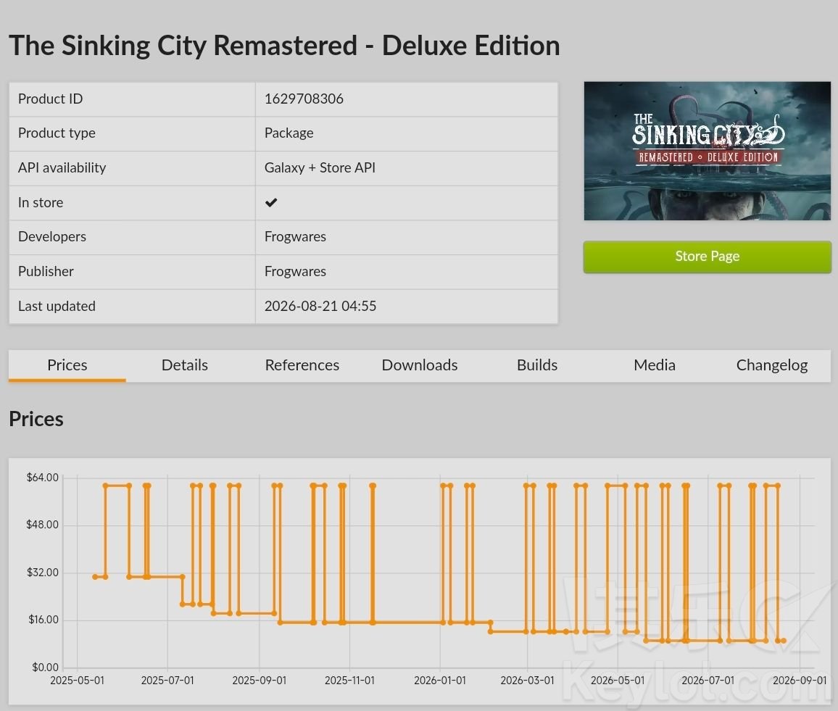Click the $64.00 axis label
The height and width of the screenshot is (711, 838).
tap(43, 478)
